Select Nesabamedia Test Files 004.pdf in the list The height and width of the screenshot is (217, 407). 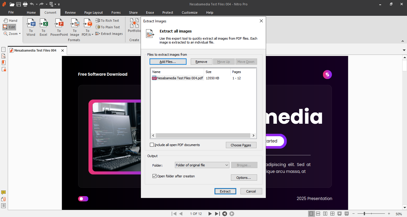pos(180,78)
